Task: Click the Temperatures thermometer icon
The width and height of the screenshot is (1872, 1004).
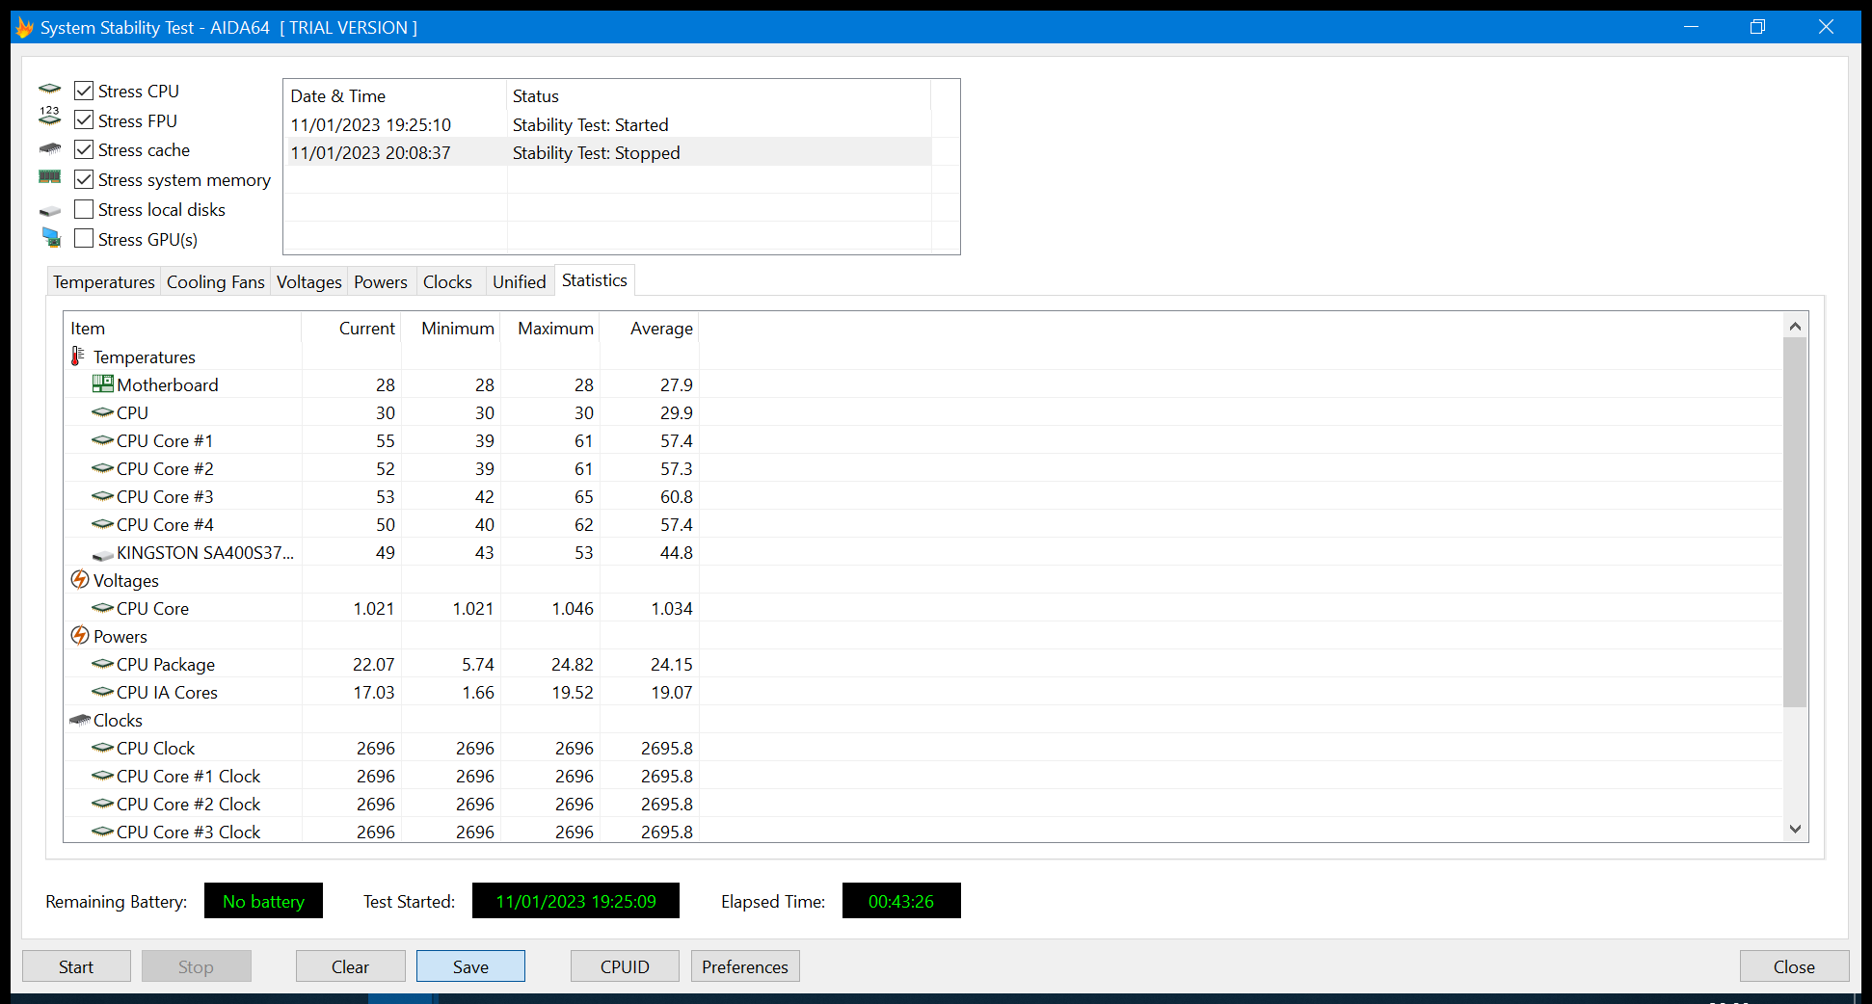Action: tap(78, 357)
